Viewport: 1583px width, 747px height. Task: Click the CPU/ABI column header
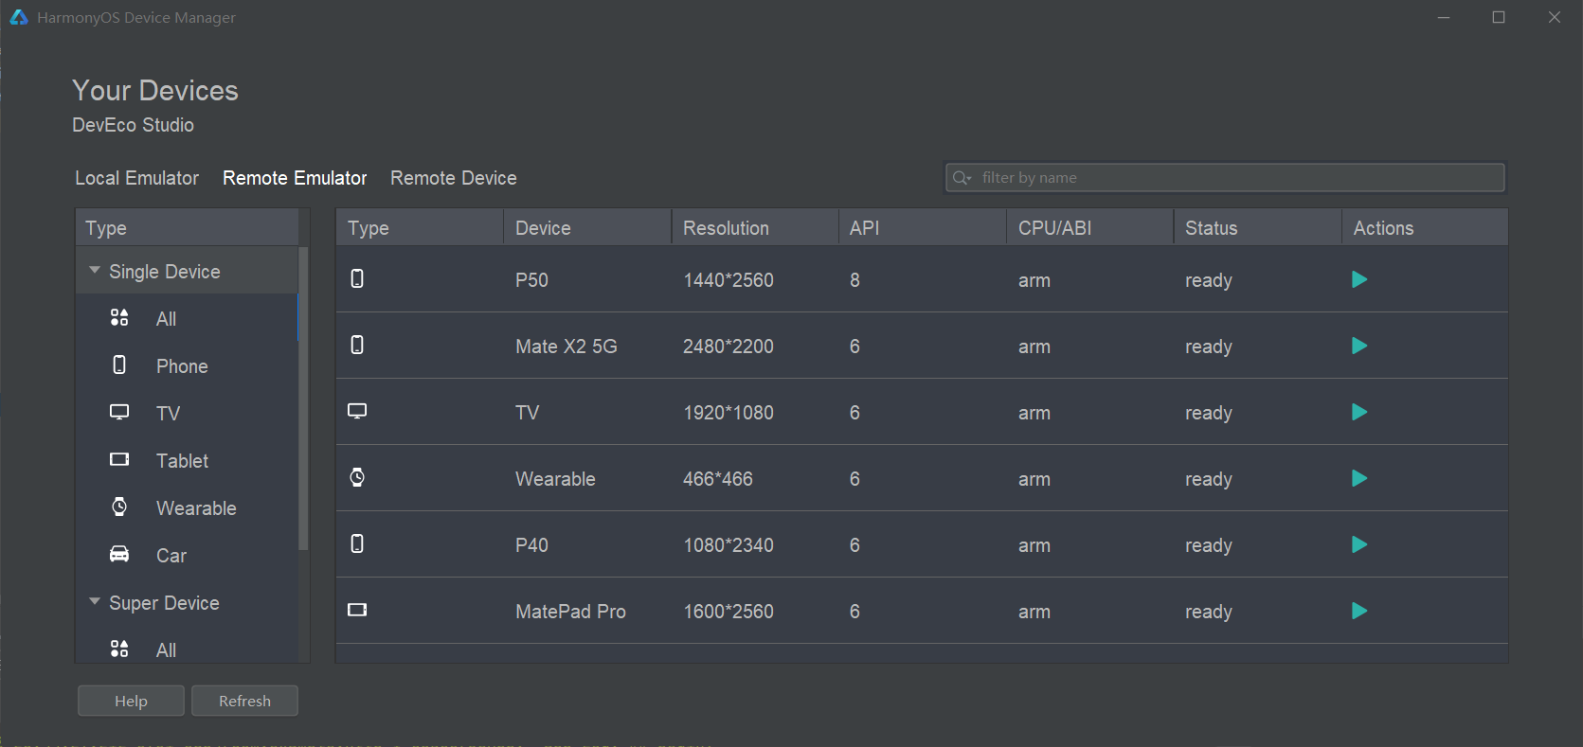point(1090,228)
